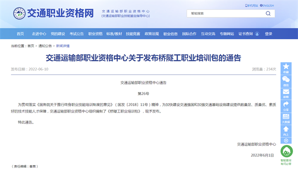
Task: Click the site logo emblem
Action: (x=19, y=13)
